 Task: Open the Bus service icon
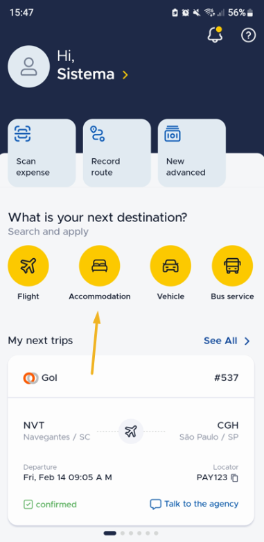tap(232, 266)
